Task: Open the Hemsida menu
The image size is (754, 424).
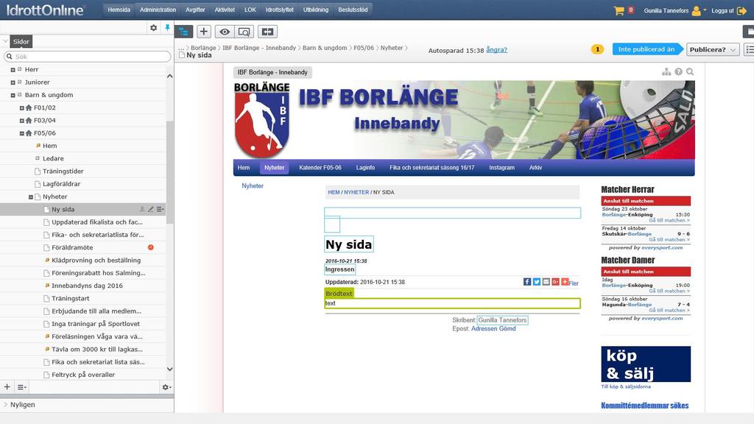Action: click(119, 10)
